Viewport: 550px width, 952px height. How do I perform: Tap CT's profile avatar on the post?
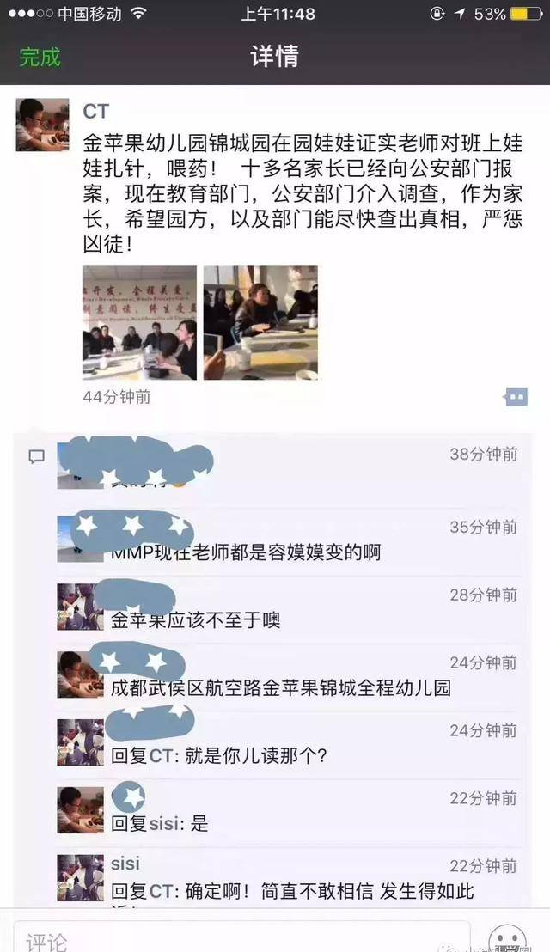click(42, 125)
